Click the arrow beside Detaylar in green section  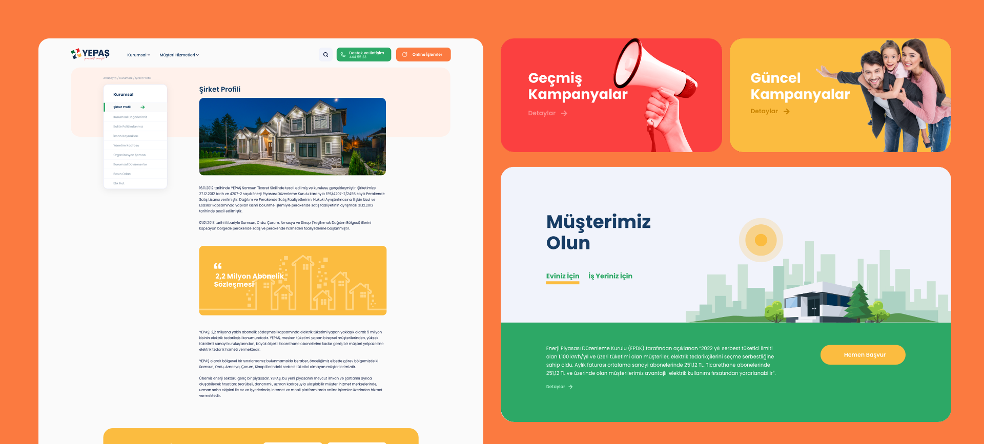click(x=570, y=387)
